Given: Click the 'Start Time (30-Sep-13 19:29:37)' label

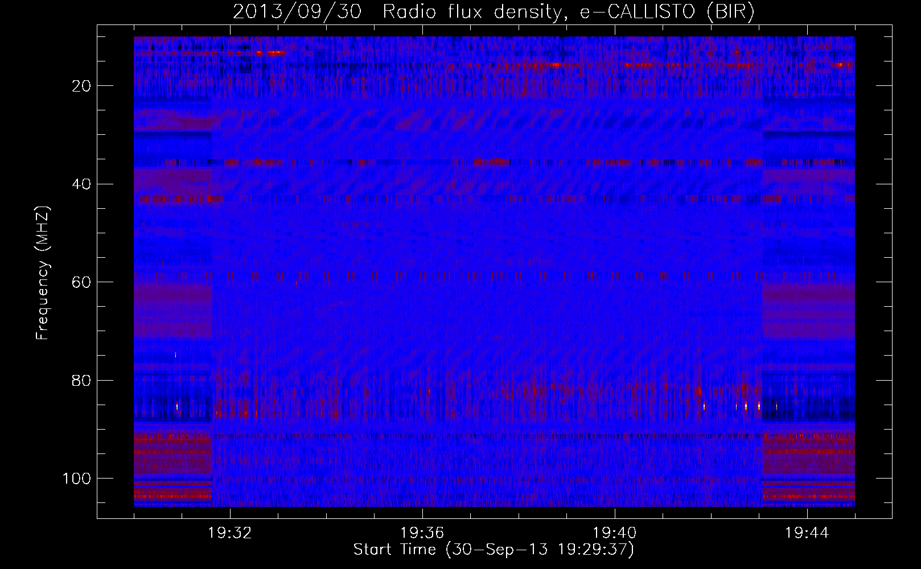Looking at the screenshot, I should click(x=494, y=550).
